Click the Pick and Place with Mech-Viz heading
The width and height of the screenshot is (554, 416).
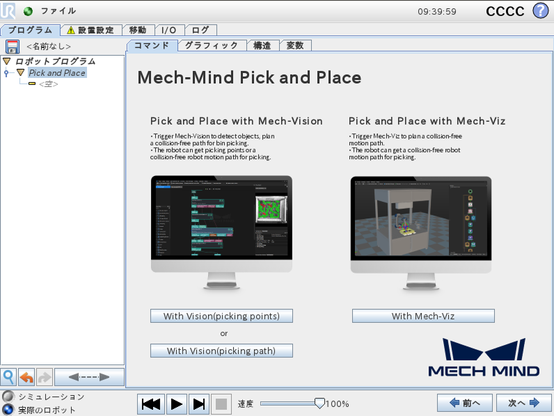(x=427, y=121)
